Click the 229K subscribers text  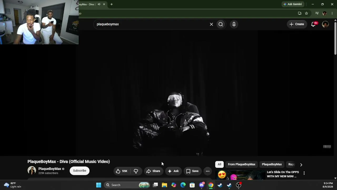point(48,173)
